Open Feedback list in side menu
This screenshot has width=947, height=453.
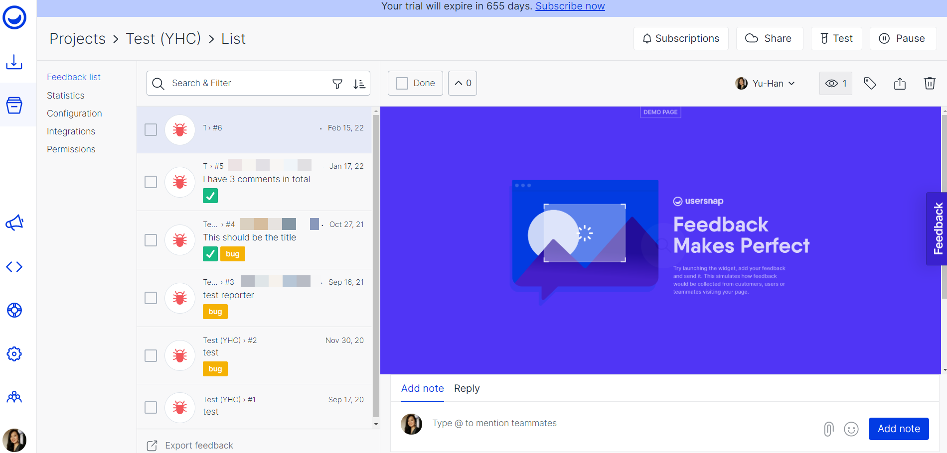74,77
